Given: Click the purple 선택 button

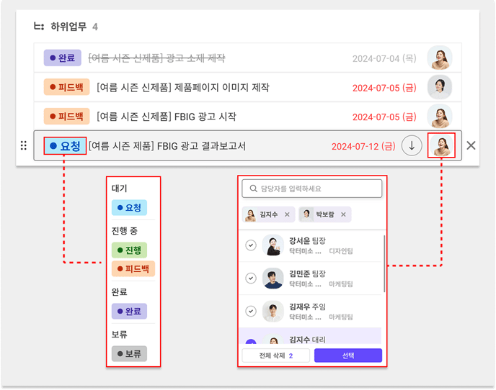Looking at the screenshot, I should pyautogui.click(x=348, y=355).
